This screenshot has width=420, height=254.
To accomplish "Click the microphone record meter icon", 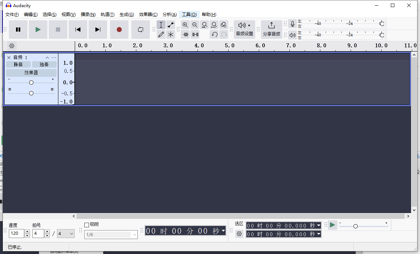I will click(x=293, y=24).
